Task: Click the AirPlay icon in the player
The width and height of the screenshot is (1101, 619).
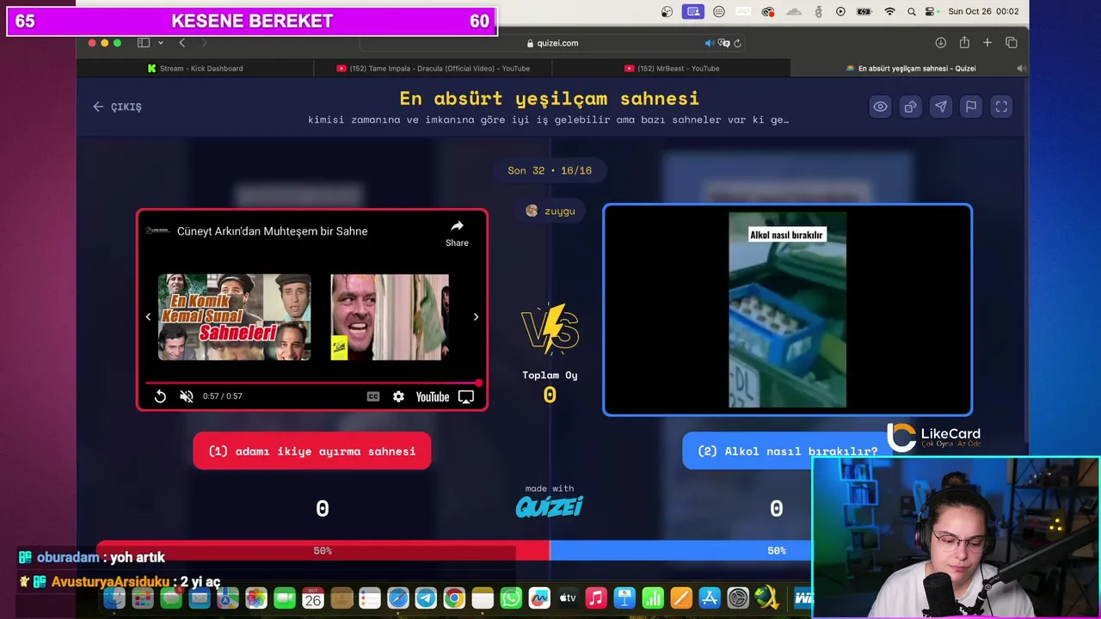Action: click(466, 396)
